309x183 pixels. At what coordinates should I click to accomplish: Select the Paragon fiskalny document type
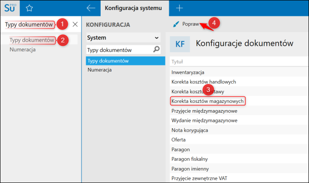pos(189,159)
